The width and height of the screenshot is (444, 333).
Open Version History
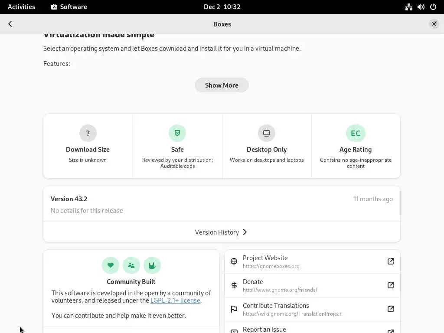(x=222, y=232)
